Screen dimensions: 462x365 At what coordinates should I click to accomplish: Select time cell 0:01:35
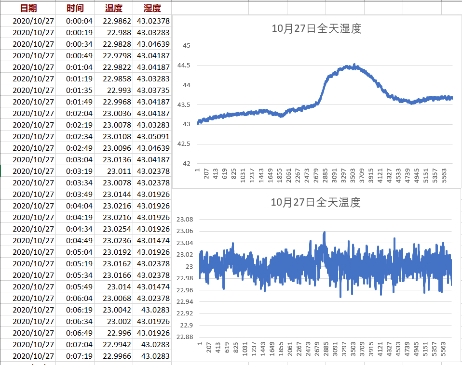(75, 91)
